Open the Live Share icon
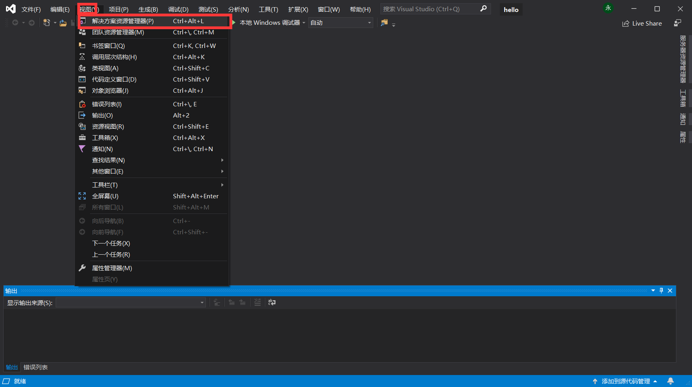 pyautogui.click(x=642, y=23)
